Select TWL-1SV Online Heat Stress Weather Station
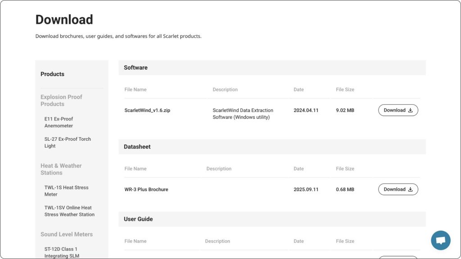This screenshot has height=259, width=461. pos(69,211)
